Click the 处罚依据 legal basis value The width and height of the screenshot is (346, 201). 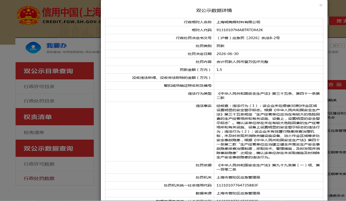[x=268, y=167]
